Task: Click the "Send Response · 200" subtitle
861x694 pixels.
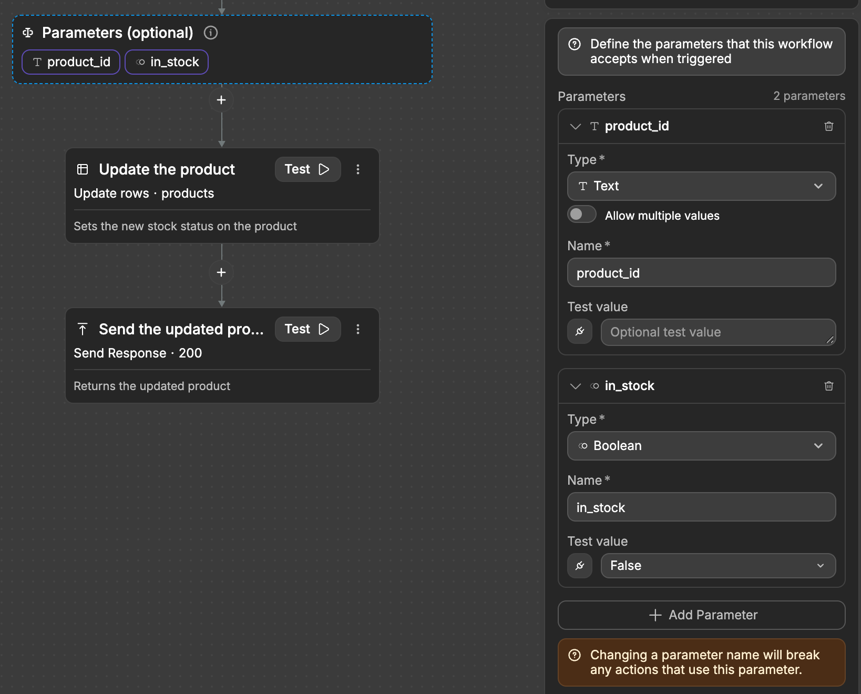Action: [138, 353]
